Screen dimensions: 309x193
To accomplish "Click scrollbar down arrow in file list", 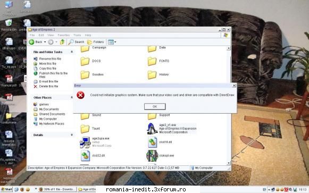I will pyautogui.click(x=229, y=163).
